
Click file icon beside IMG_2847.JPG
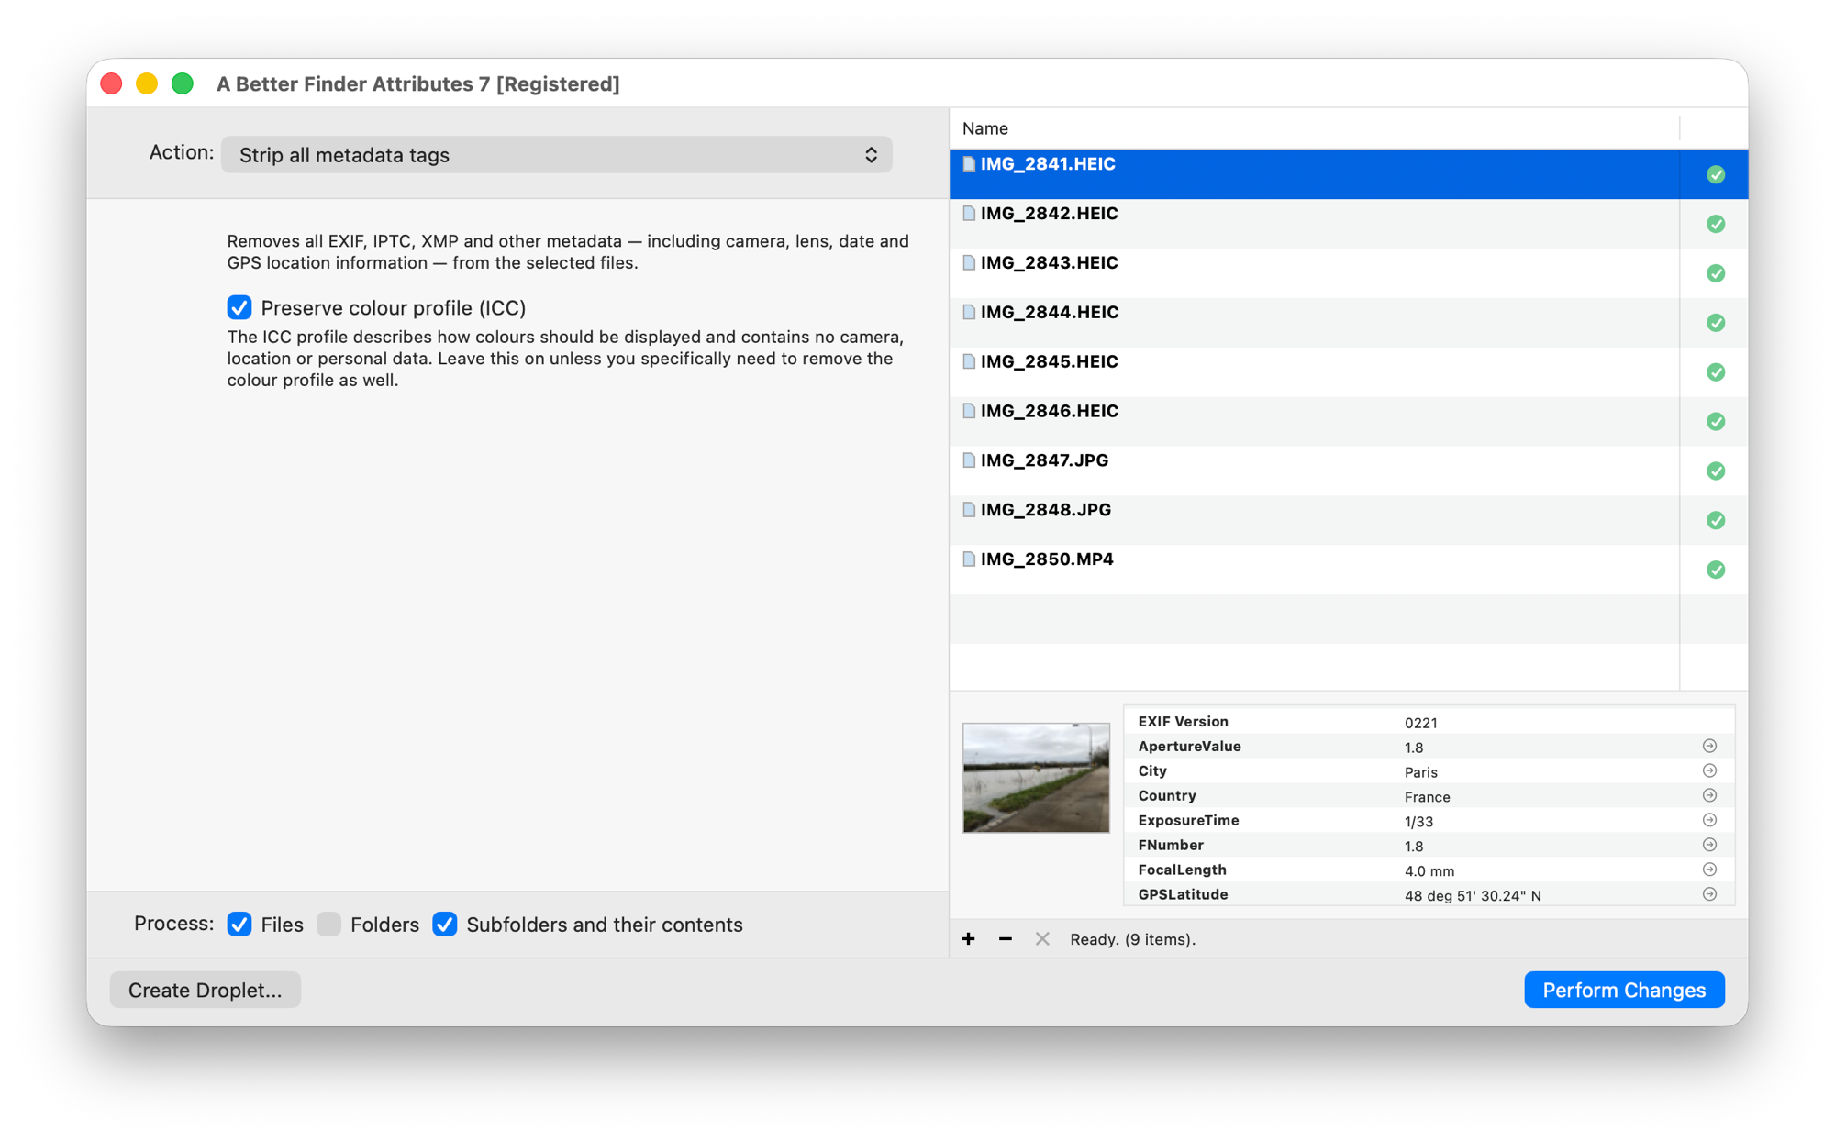969,460
